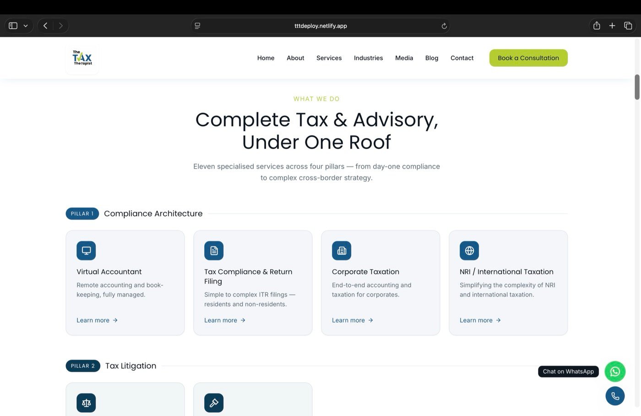The image size is (641, 416).
Task: Click the Complete Tax & Advisory heading
Action: click(316, 131)
